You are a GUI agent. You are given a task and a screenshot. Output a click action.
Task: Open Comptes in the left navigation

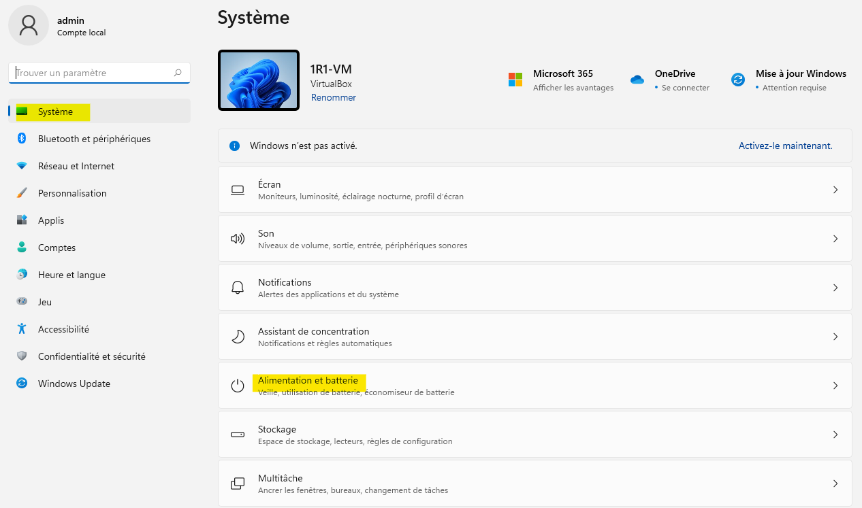(57, 248)
